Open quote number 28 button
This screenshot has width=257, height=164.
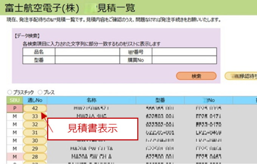[35, 156]
